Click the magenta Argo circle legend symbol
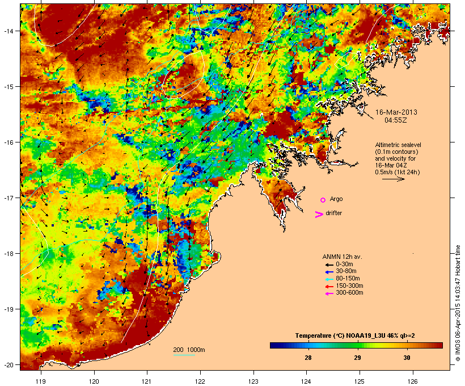Screen dimensions: 465x386 point(323,200)
